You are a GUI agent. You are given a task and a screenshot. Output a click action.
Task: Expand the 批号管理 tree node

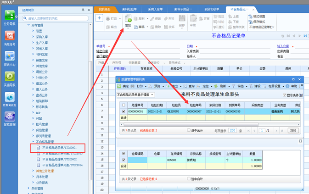tap(33, 124)
